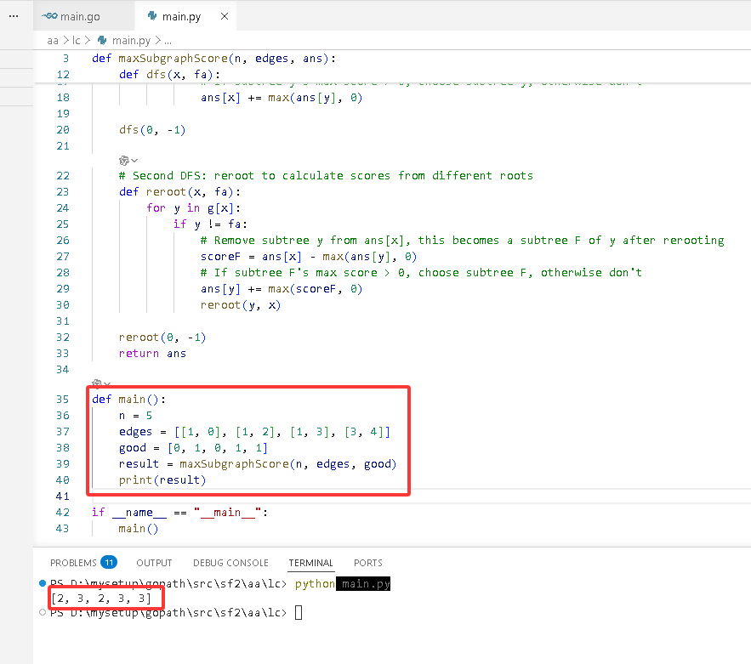The image size is (751, 664).
Task: Click the terminal input cursor at the prompt
Action: (299, 613)
